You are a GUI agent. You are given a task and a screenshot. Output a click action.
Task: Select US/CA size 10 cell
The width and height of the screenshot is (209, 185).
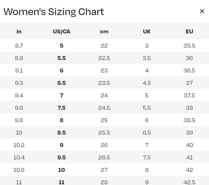click(62, 170)
